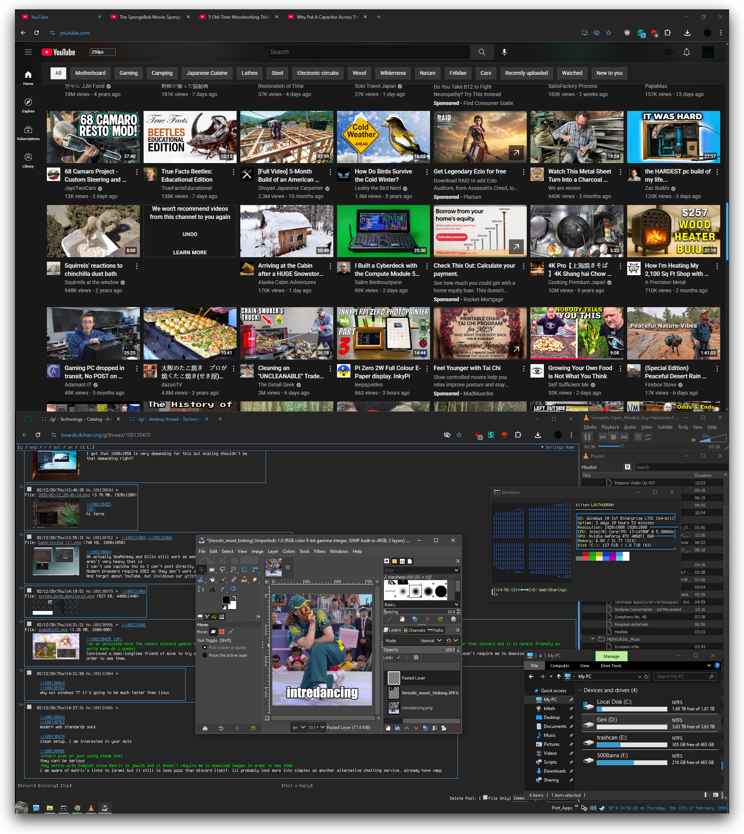Image resolution: width=744 pixels, height=834 pixels.
Task: Click UNDO on hidden video card
Action: (190, 234)
